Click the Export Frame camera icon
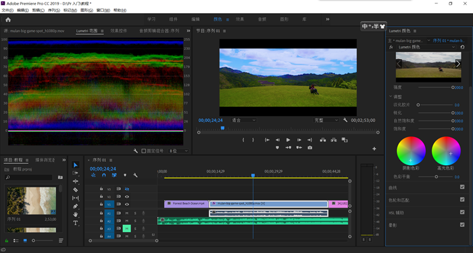 (x=310, y=147)
